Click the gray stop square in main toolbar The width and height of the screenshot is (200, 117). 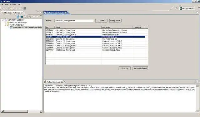click(25, 8)
